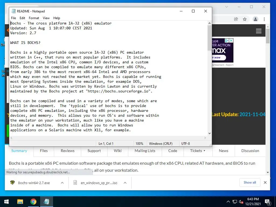Click Show all downloads button

(x=250, y=182)
